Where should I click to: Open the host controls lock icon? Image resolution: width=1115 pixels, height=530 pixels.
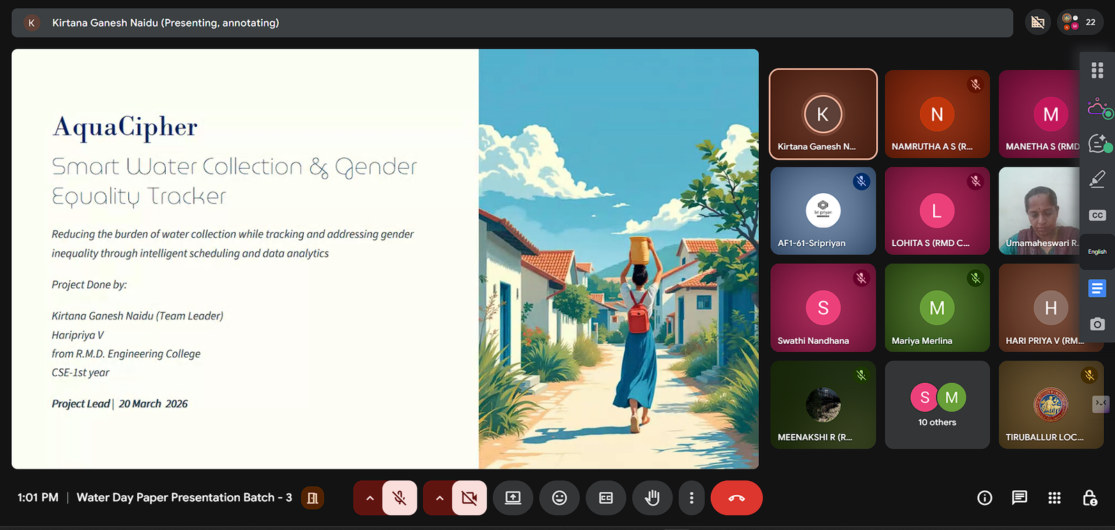tap(1090, 498)
